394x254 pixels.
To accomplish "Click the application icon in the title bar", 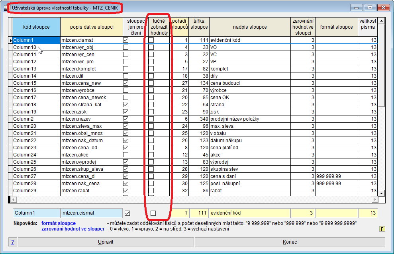I will (6, 8).
